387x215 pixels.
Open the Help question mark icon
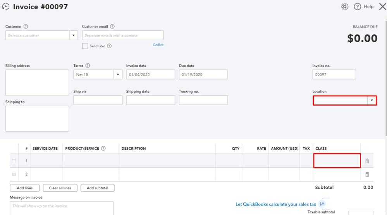(x=358, y=7)
